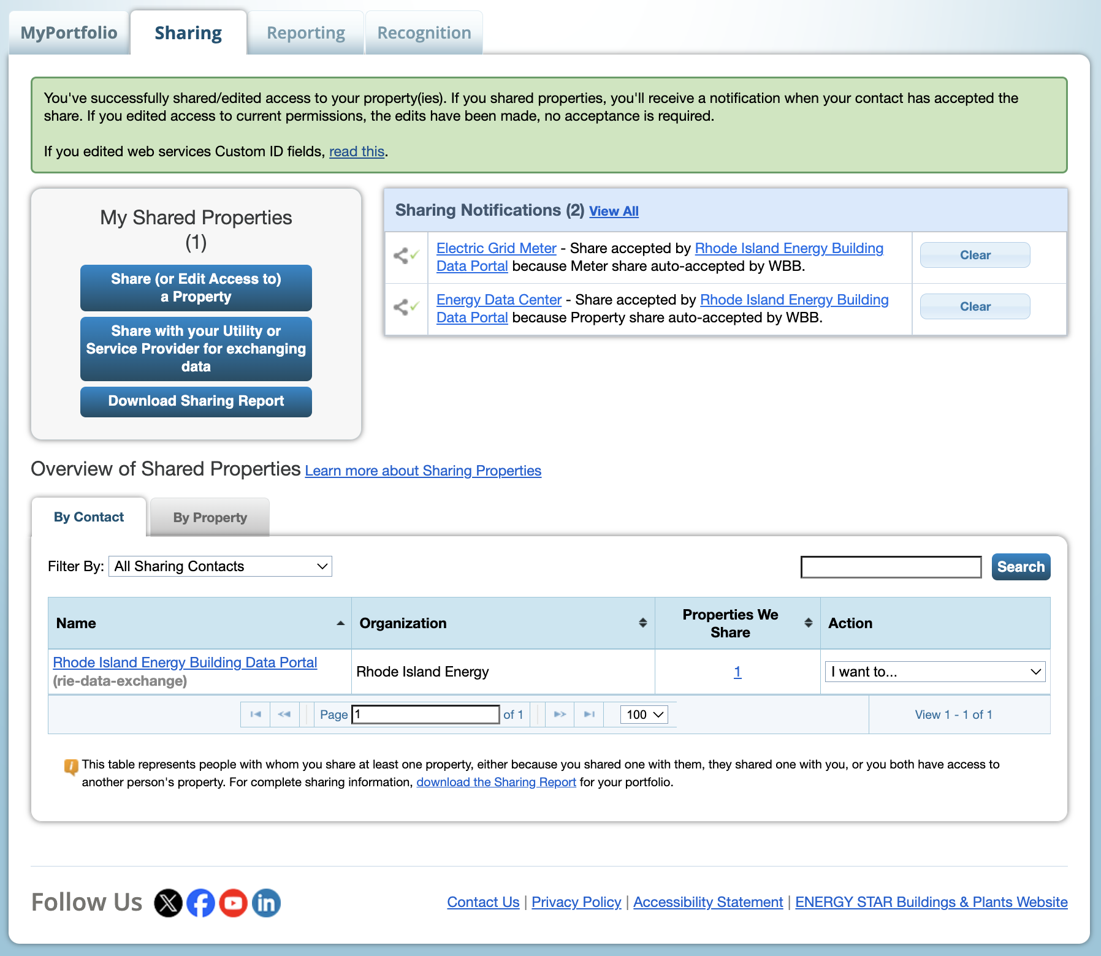Go to next page of table
Image resolution: width=1101 pixels, height=956 pixels.
[x=560, y=715]
